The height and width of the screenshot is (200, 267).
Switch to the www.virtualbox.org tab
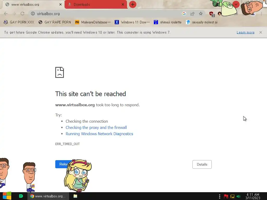32,4
